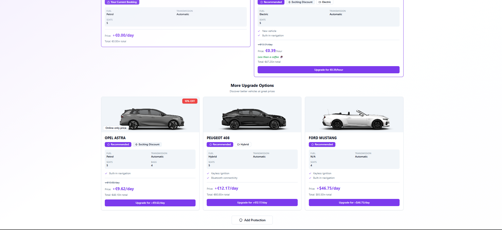This screenshot has height=230, width=502.
Task: Click the battery icon on the Hybrid badge
Action: (x=238, y=144)
